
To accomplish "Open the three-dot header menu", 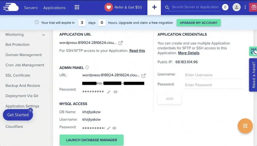I will (245, 7).
